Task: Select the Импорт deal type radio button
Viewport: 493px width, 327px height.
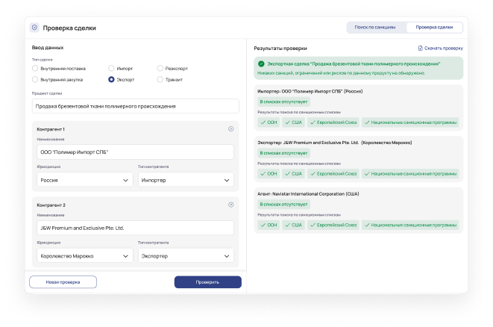Action: [x=111, y=68]
